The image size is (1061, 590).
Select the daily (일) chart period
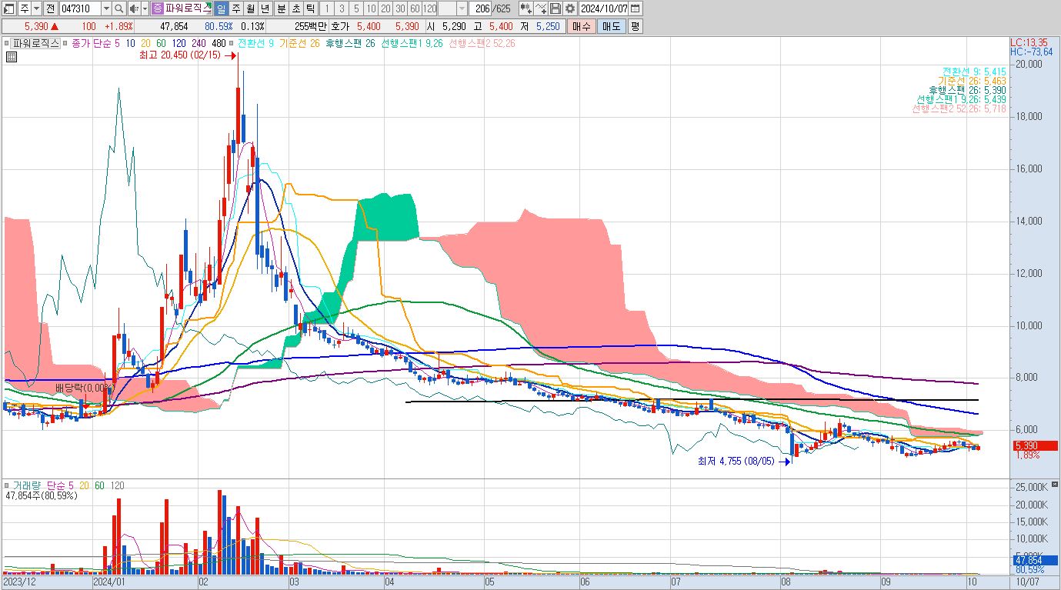[x=221, y=8]
